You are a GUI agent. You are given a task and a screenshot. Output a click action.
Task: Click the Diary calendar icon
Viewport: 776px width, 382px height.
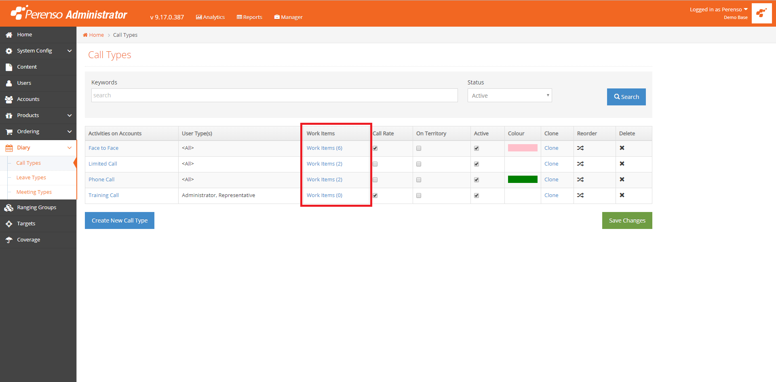click(9, 148)
